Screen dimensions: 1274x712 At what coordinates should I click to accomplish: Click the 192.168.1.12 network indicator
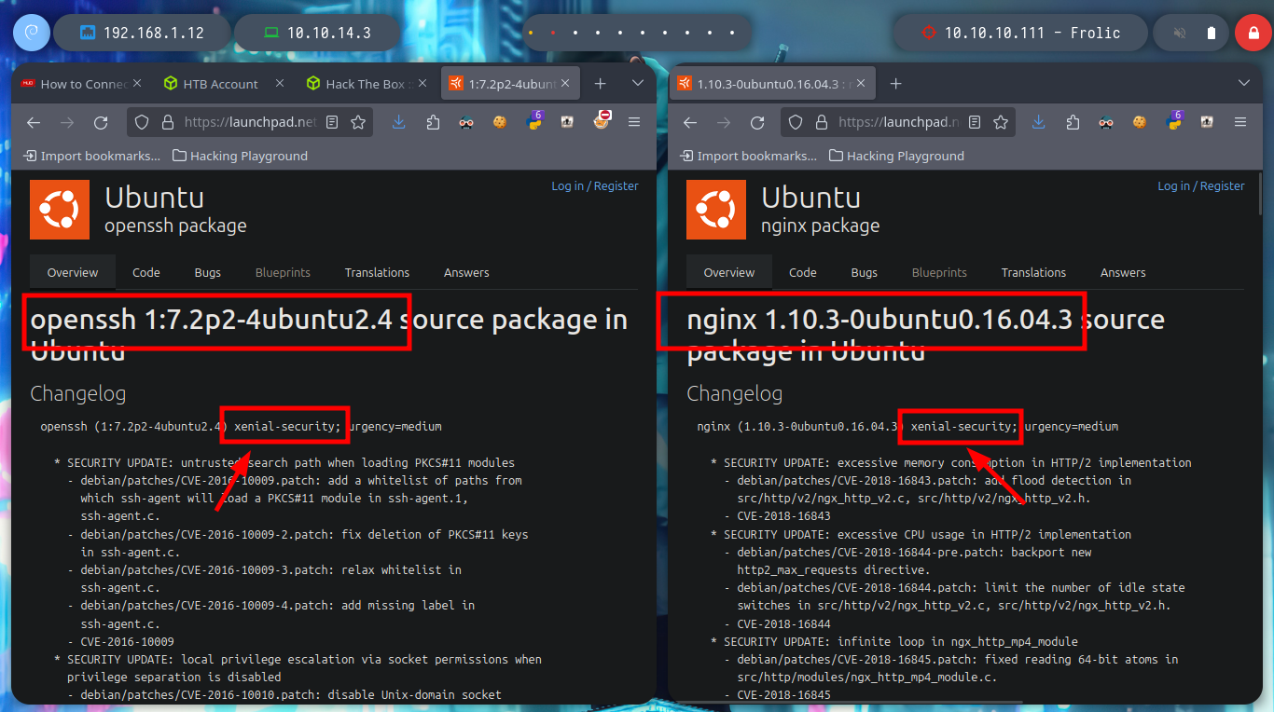click(x=141, y=33)
